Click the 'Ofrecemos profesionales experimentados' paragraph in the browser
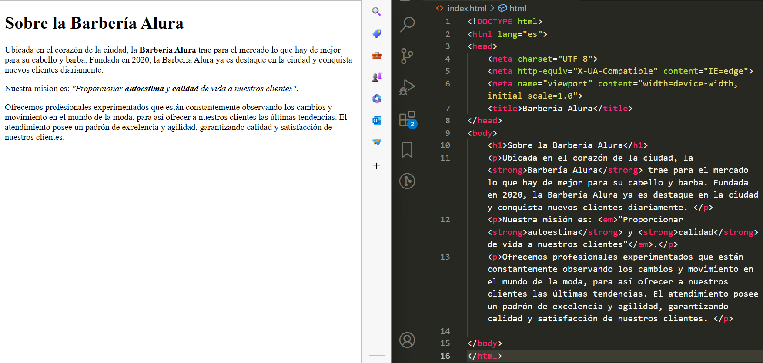The image size is (763, 363). (x=176, y=122)
